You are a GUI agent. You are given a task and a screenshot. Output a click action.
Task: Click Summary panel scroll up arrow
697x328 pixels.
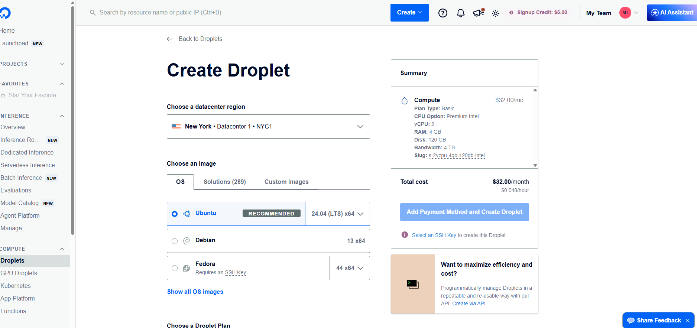(x=535, y=90)
